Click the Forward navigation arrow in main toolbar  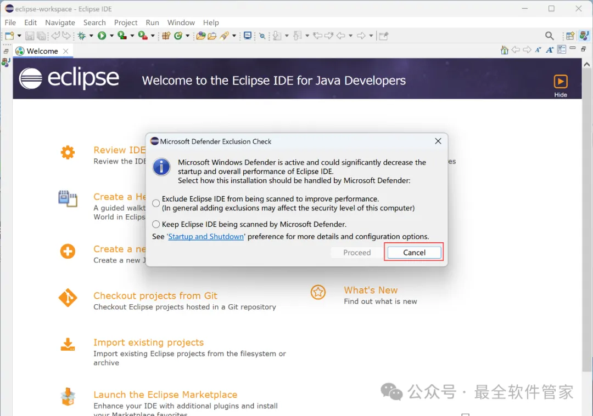(361, 36)
